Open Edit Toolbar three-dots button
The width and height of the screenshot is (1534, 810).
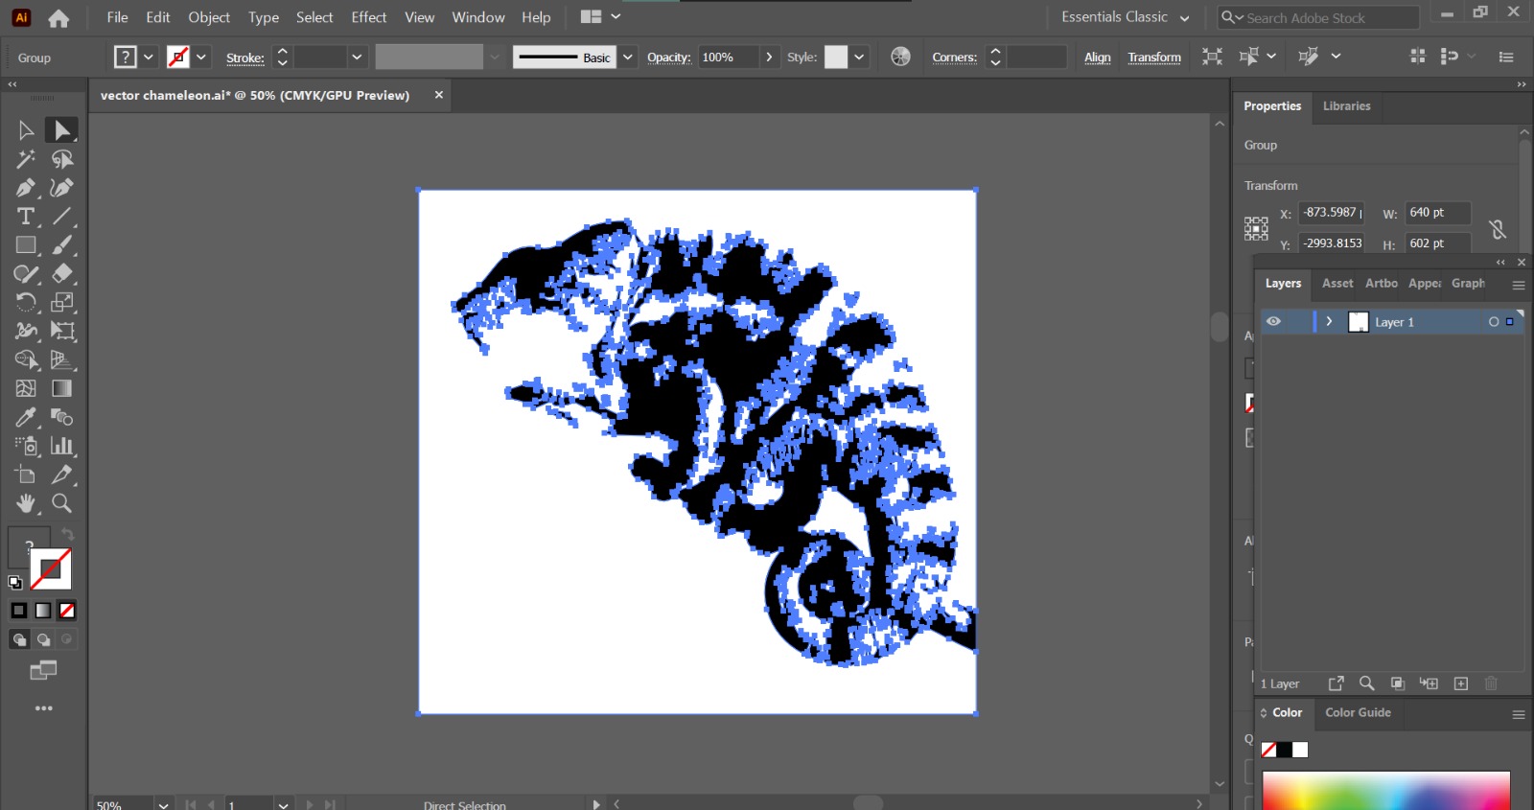pos(44,708)
